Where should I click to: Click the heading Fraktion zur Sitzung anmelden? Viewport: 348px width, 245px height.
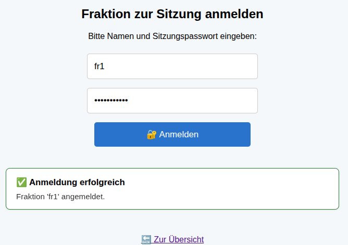(172, 14)
